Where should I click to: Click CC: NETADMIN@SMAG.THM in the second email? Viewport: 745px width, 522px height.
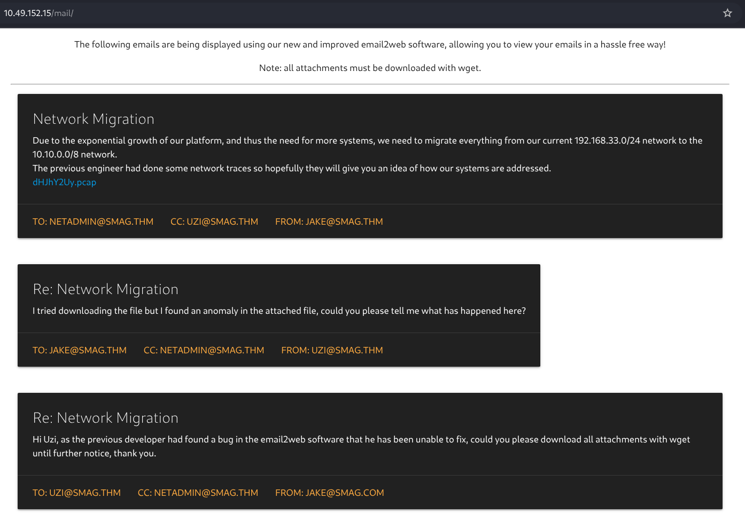pyautogui.click(x=204, y=350)
